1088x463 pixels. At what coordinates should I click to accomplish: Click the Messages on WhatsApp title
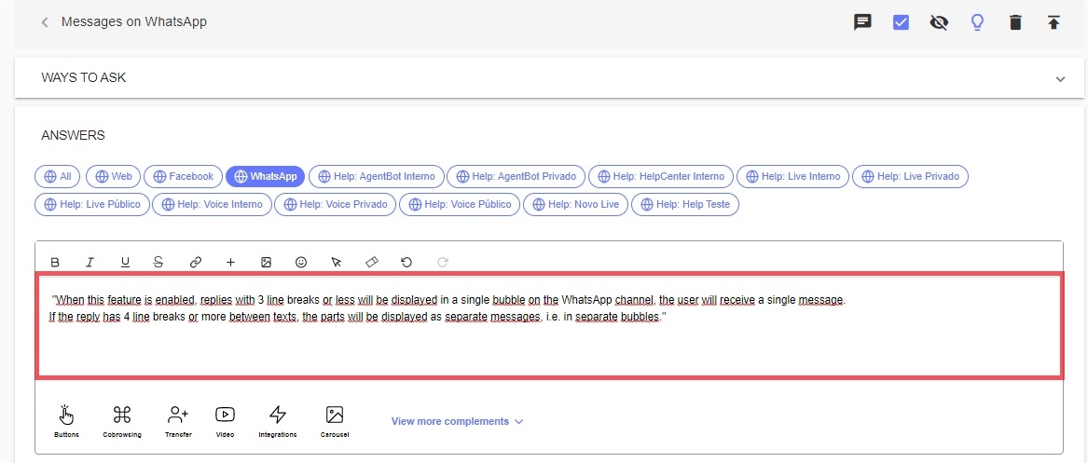(x=134, y=21)
